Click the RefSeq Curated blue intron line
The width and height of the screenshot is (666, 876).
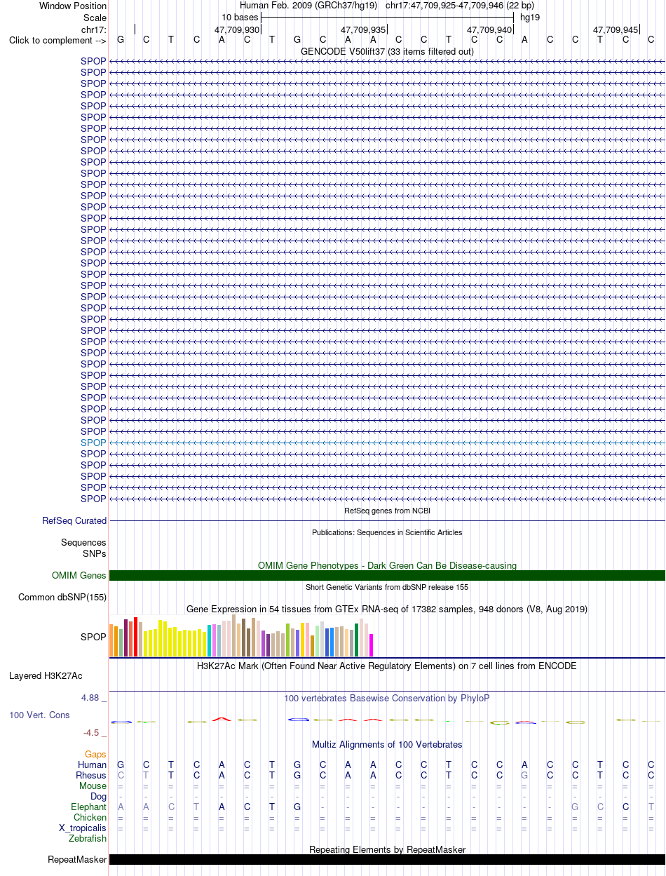coord(387,520)
